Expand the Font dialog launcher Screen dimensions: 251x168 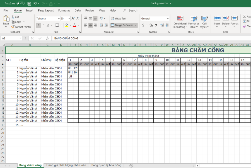pyautogui.click(x=80, y=32)
